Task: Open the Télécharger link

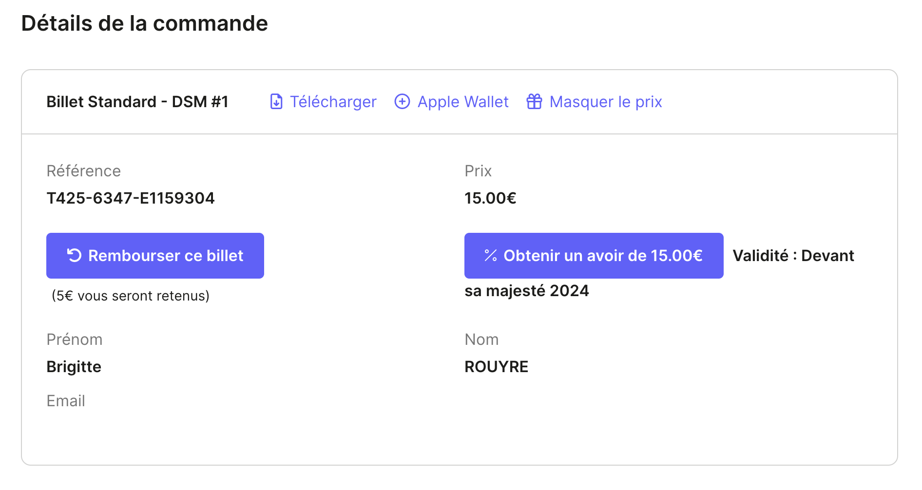Action: click(x=333, y=102)
